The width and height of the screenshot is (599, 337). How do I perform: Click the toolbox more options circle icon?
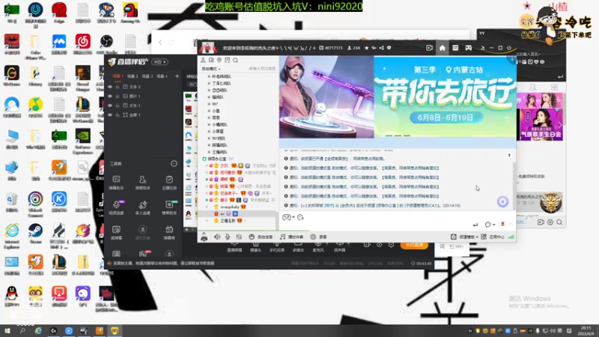174,163
